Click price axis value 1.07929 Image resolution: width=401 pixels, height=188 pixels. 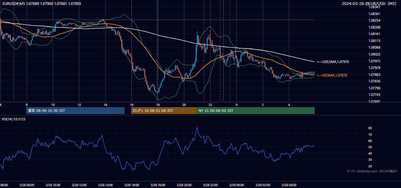(x=374, y=68)
